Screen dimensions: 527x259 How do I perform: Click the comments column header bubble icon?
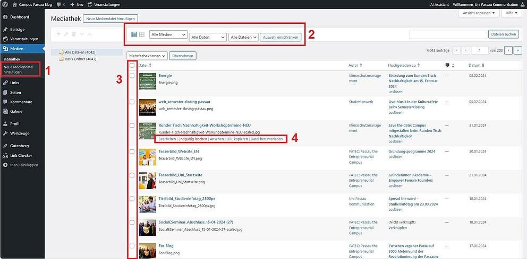point(447,65)
